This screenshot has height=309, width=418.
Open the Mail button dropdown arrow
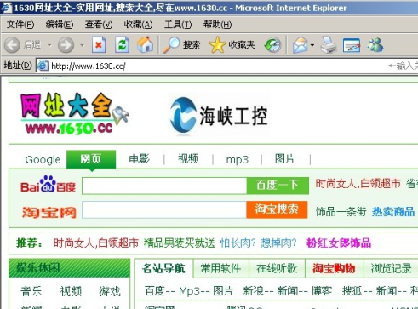[312, 45]
